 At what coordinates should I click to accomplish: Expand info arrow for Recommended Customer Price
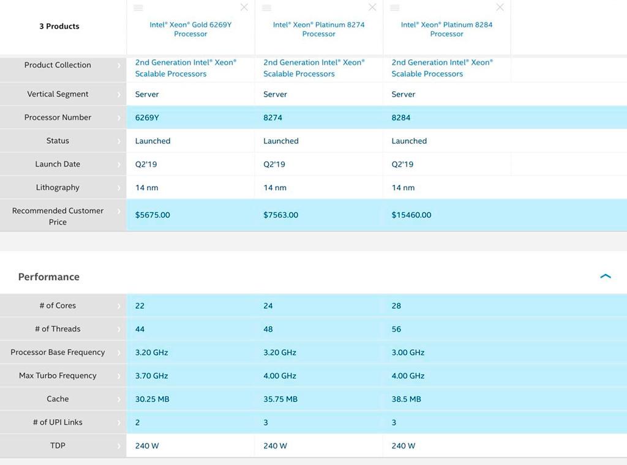pos(119,211)
